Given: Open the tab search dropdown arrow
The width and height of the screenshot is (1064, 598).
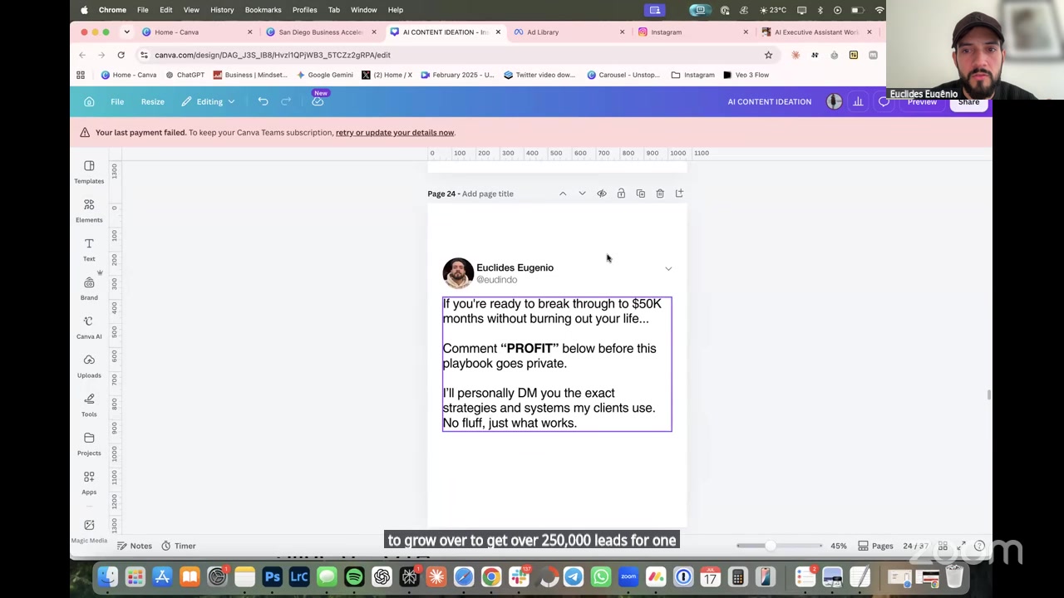Looking at the screenshot, I should click(126, 32).
